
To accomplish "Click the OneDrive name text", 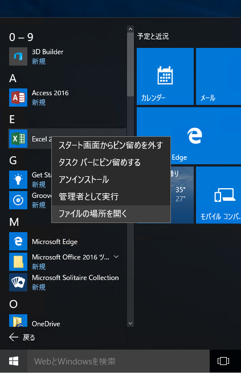I will click(x=46, y=324).
